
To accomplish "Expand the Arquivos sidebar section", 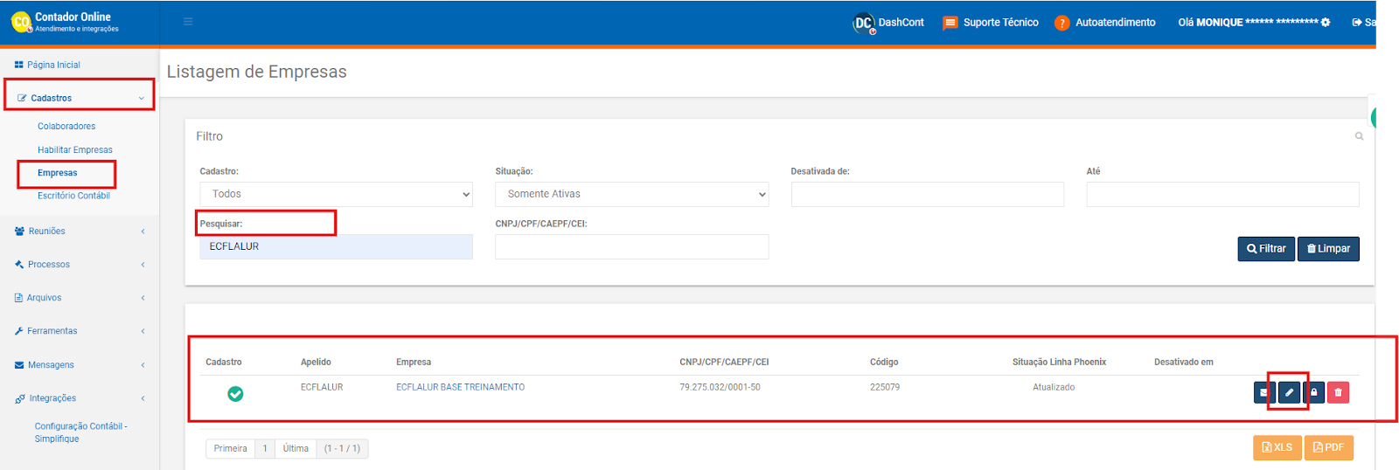I will pyautogui.click(x=80, y=298).
